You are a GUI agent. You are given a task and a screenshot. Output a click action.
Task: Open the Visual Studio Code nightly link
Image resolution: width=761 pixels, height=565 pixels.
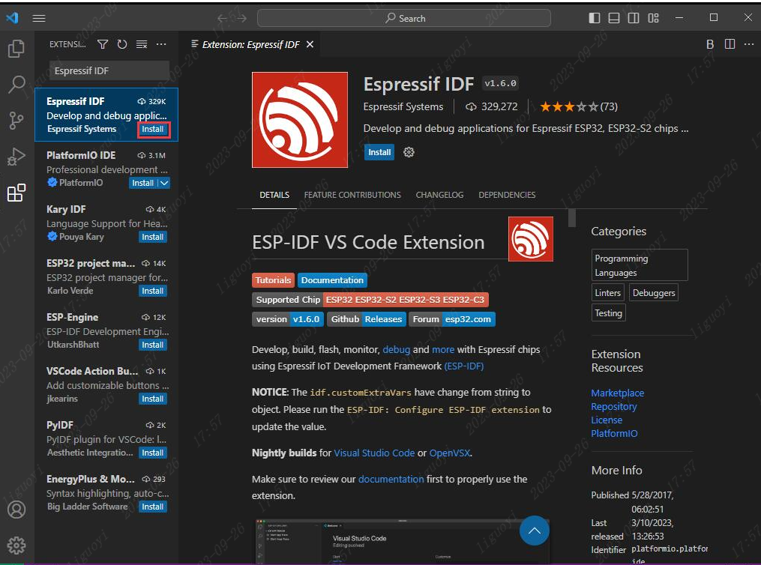tap(374, 453)
